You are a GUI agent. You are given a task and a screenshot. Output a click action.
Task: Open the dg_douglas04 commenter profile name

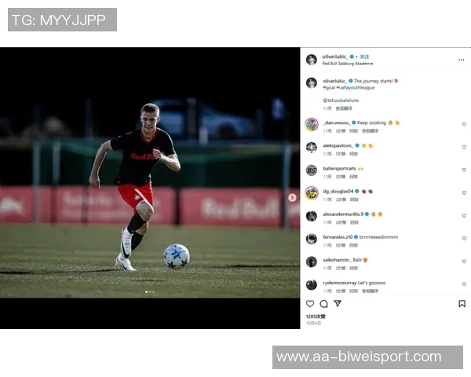click(x=338, y=191)
